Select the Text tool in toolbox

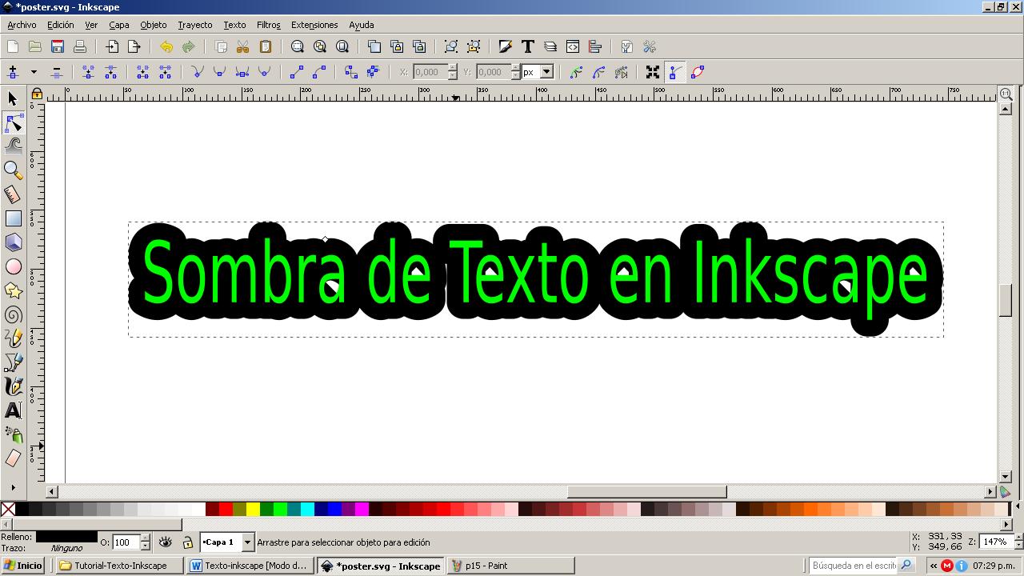click(x=13, y=410)
